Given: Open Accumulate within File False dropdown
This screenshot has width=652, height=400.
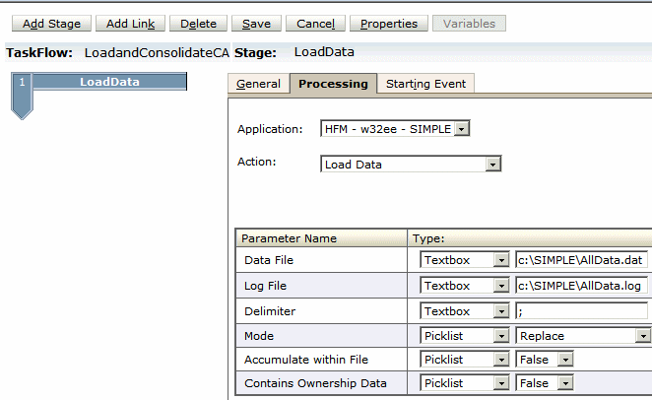Looking at the screenshot, I should point(565,361).
